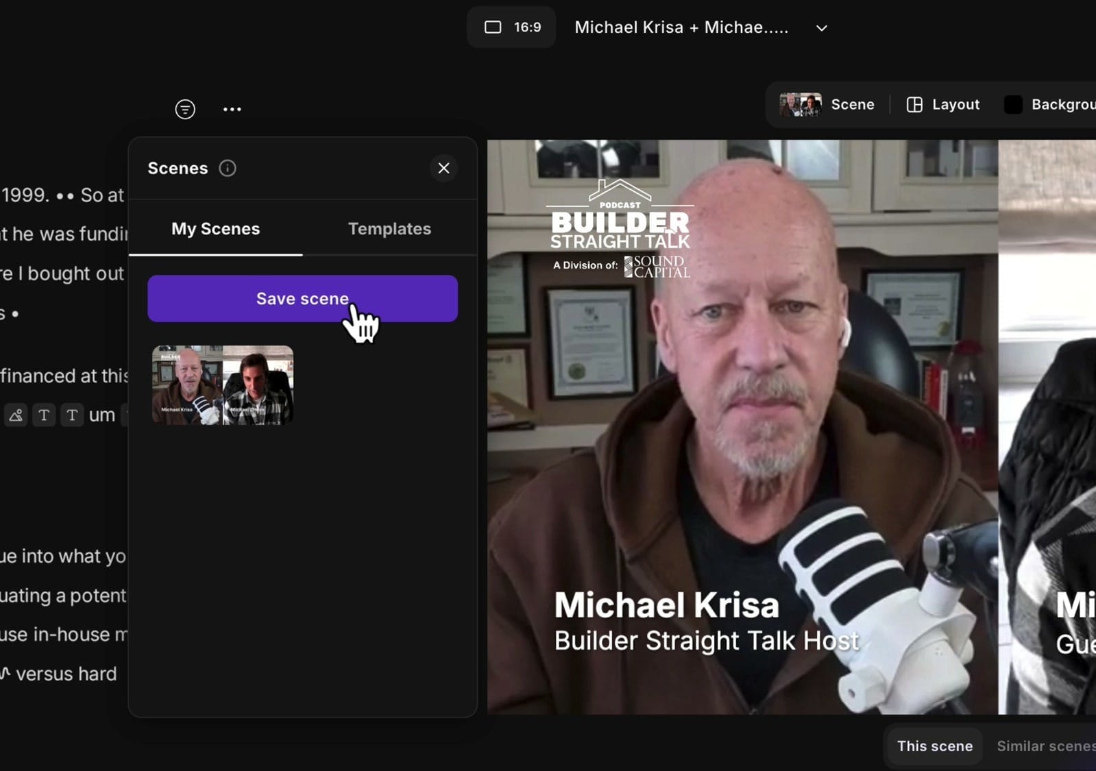Close the Scenes panel
The height and width of the screenshot is (771, 1096).
[x=443, y=168]
